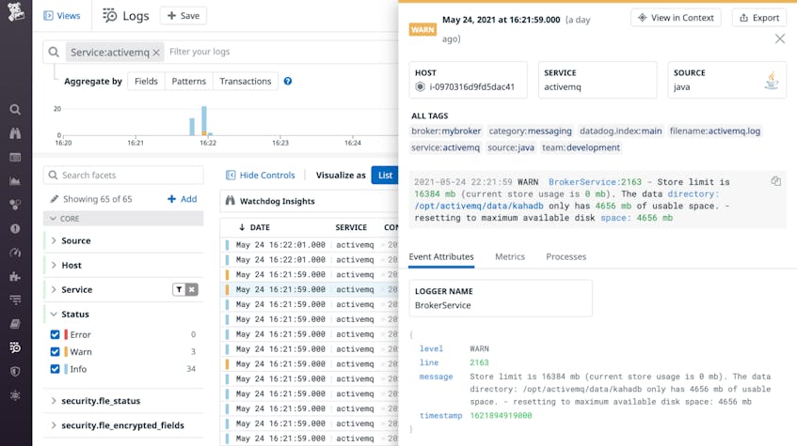Click the Java source logo icon
Screen dimensions: 797x446
[772, 80]
